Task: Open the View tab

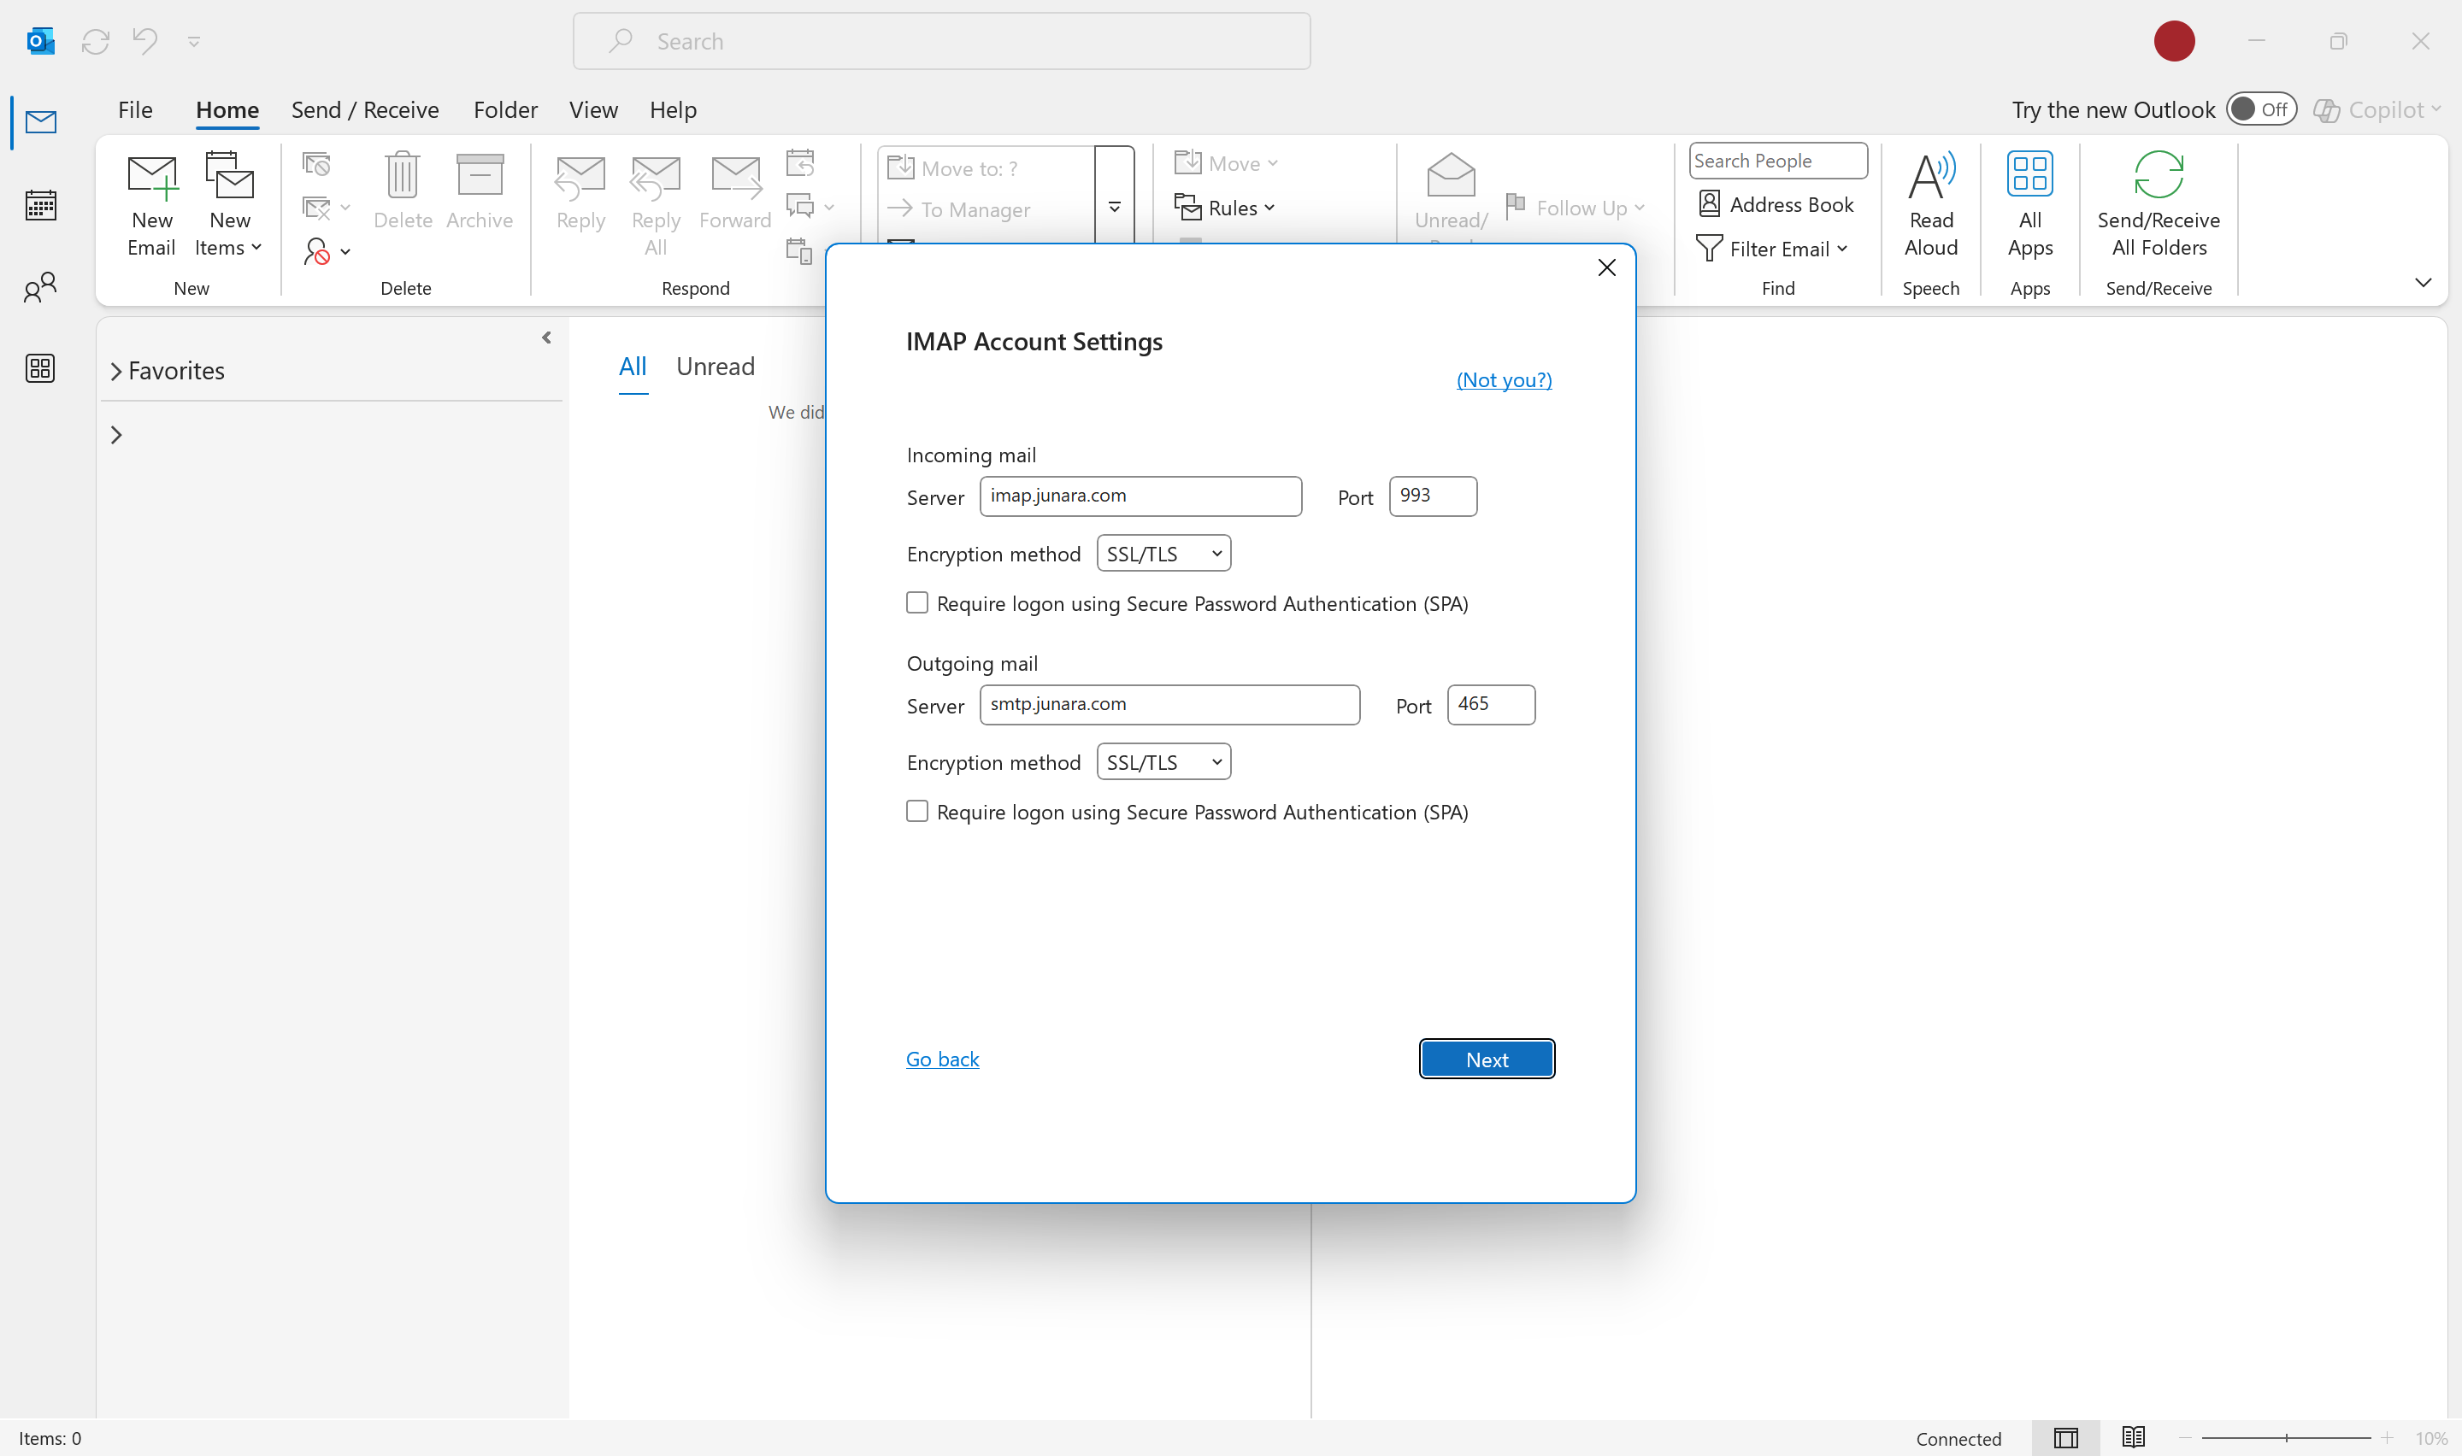Action: (593, 110)
